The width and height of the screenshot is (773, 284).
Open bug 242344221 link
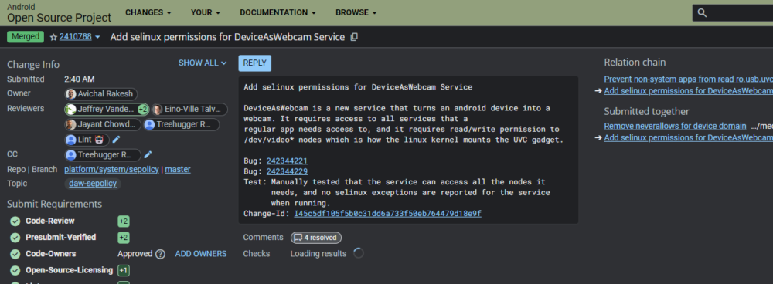(287, 161)
